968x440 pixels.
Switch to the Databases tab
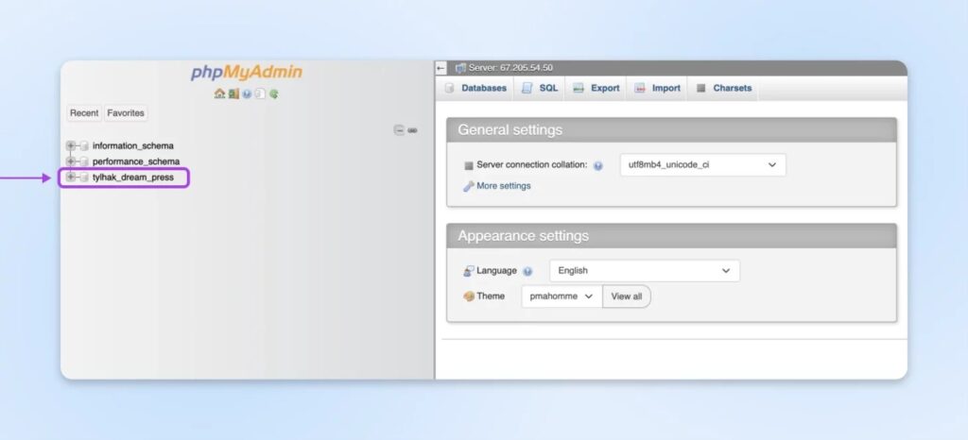point(476,88)
